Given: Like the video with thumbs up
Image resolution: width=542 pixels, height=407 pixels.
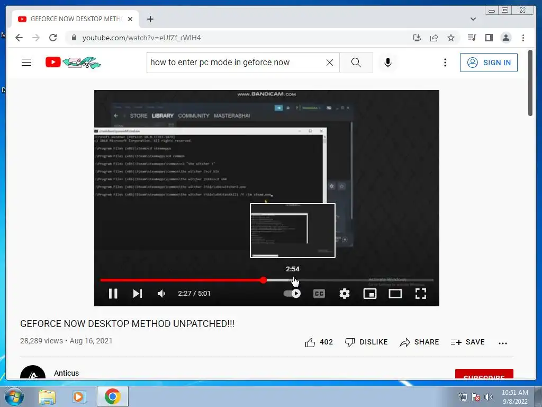Looking at the screenshot, I should pyautogui.click(x=319, y=342).
